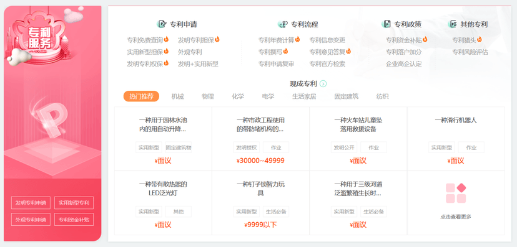Viewport: 517px width, 247px height.
Task: Open the 专利猎头 link
Action: [464, 40]
